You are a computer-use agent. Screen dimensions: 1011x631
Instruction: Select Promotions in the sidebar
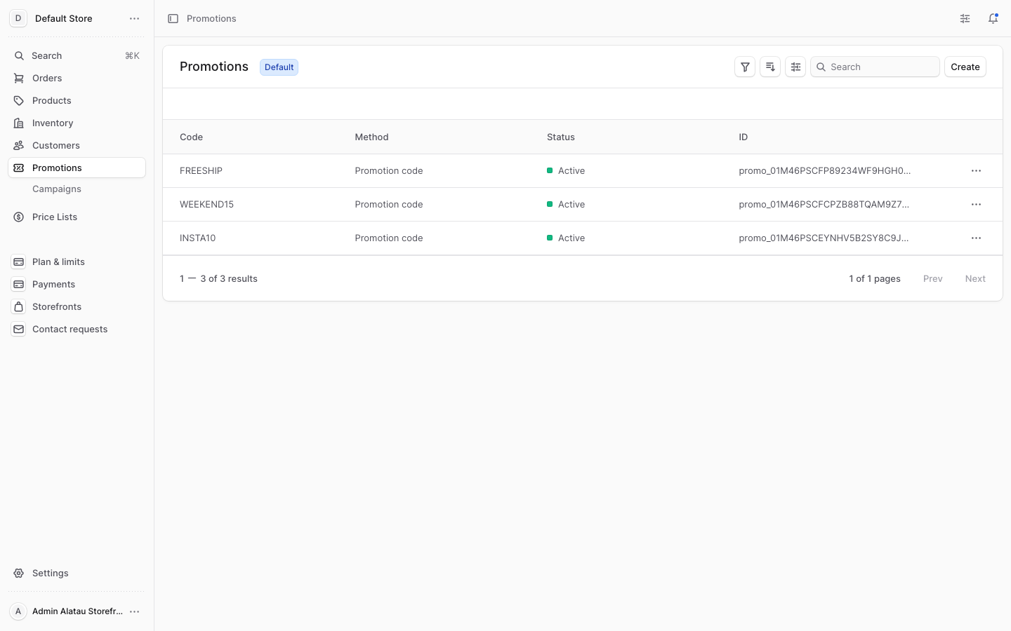pyautogui.click(x=77, y=168)
